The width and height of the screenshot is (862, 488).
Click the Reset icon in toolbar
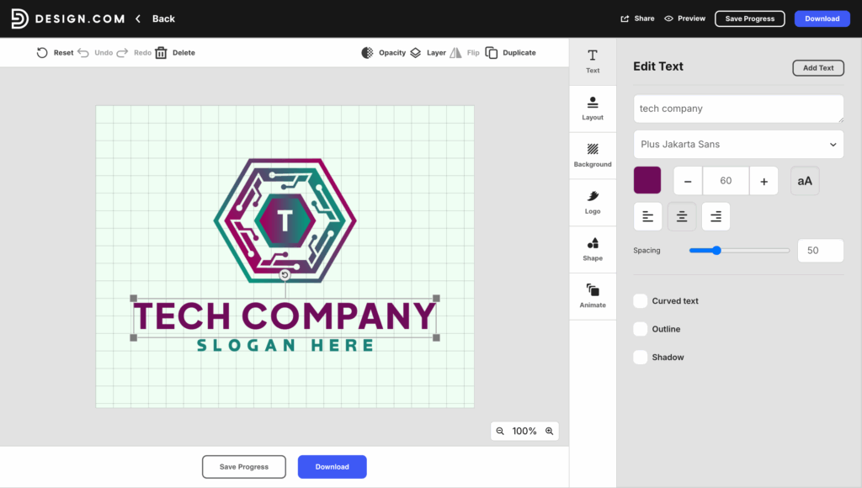click(42, 53)
